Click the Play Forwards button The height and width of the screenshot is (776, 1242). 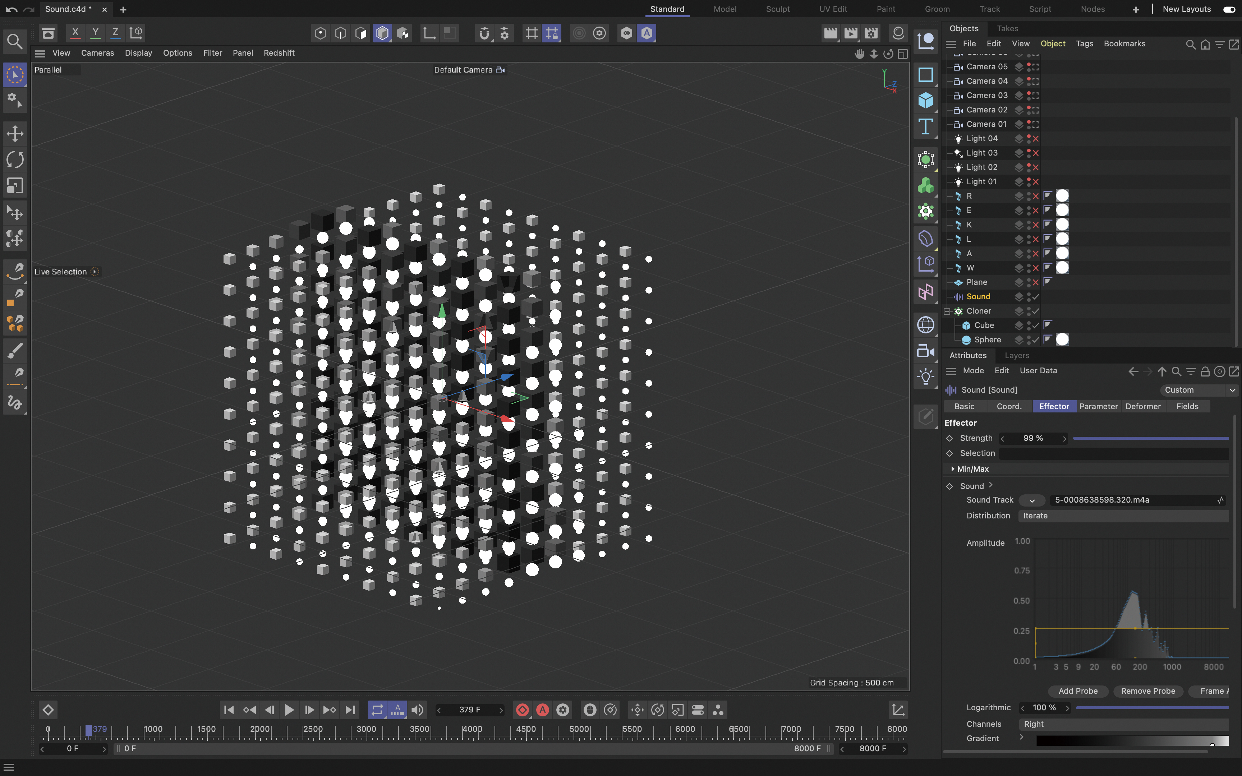289,710
